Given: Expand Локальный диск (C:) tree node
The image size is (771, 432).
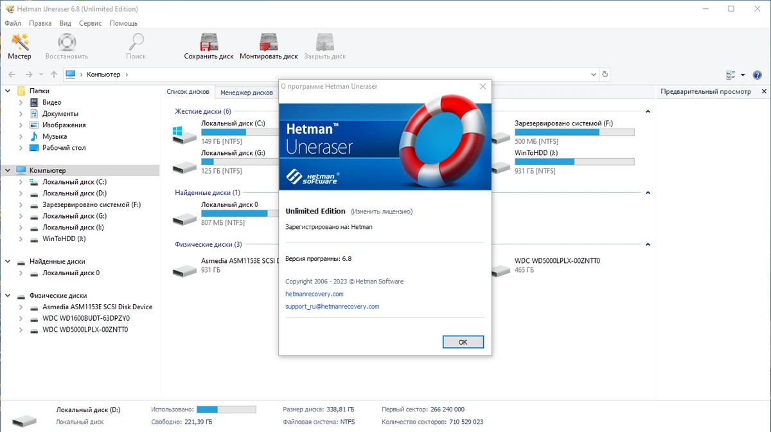Looking at the screenshot, I should coord(21,182).
